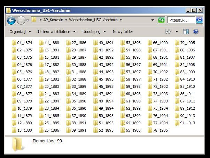
Task: Open the Udostępnij menu
Action: pyautogui.click(x=94, y=32)
